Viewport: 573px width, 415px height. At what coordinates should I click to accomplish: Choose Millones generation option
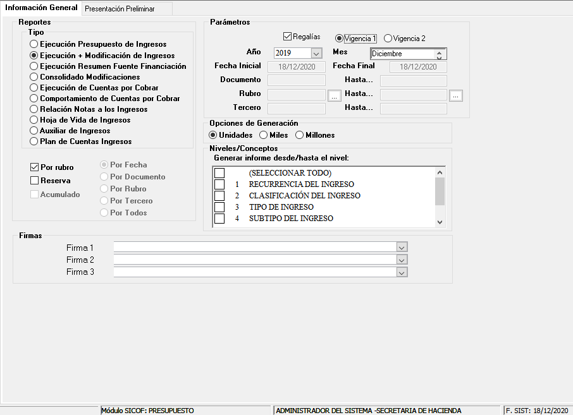coord(300,135)
